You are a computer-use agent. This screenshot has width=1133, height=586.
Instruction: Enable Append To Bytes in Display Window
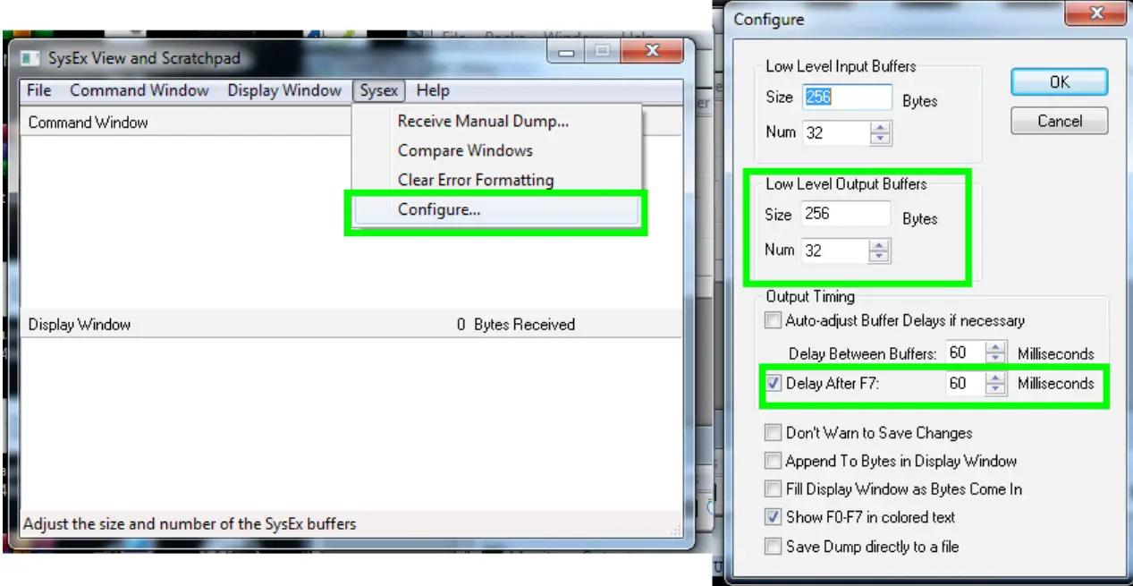pyautogui.click(x=773, y=461)
